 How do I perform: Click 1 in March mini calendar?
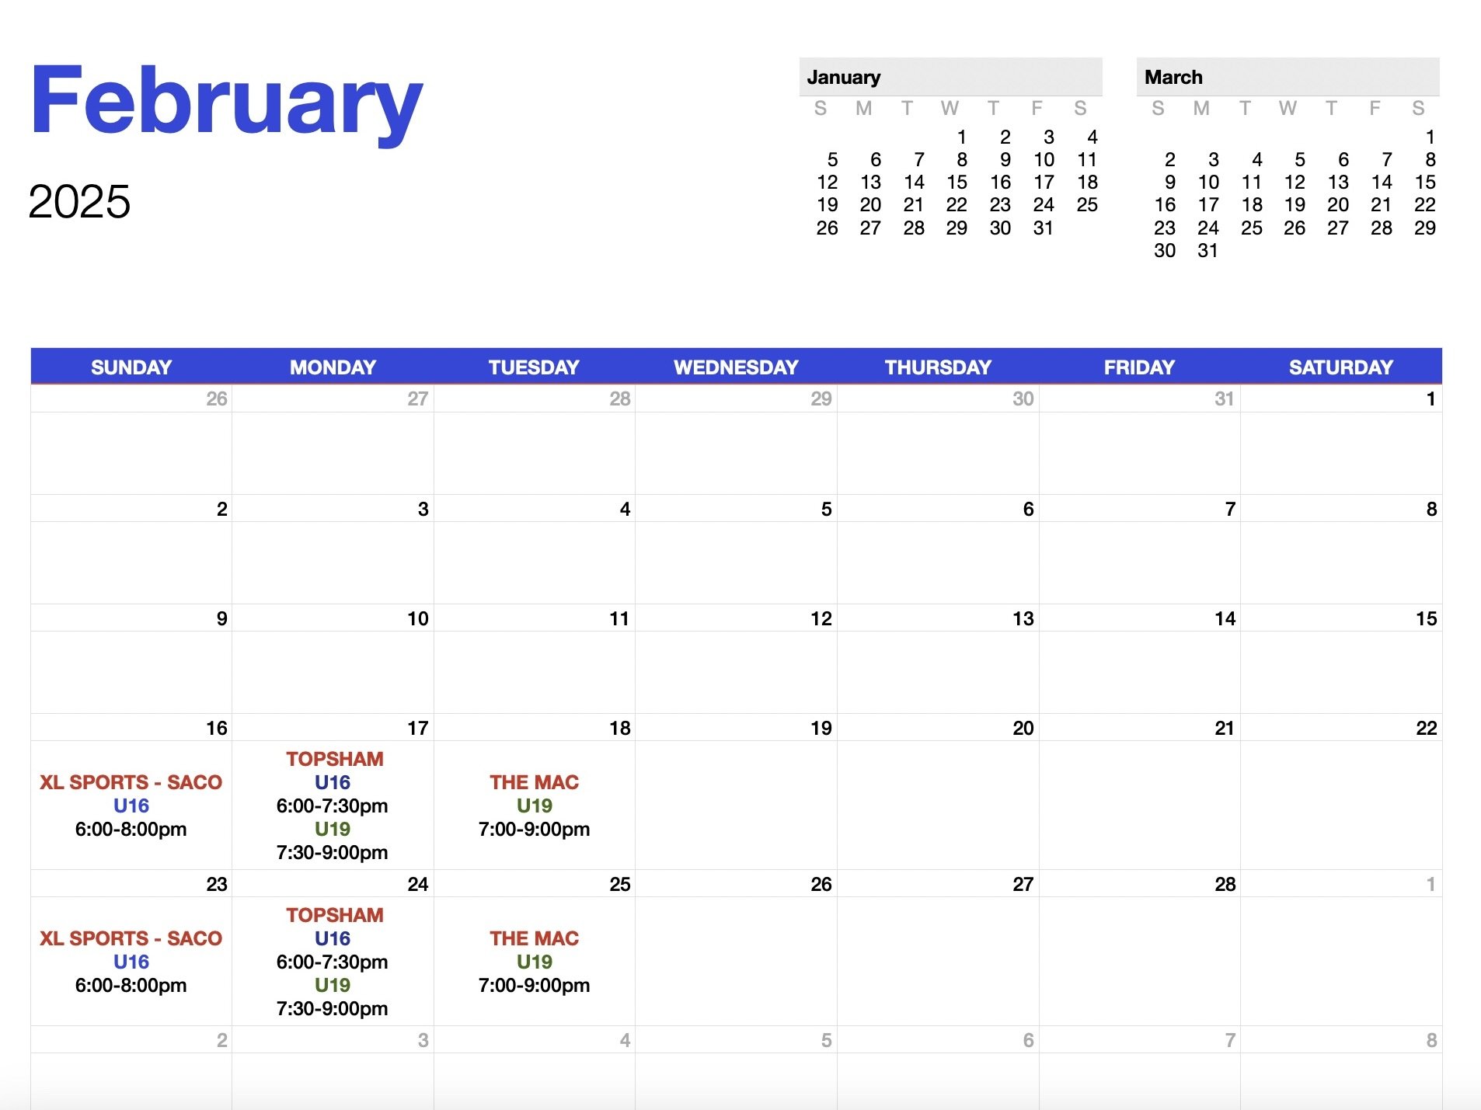click(x=1430, y=137)
